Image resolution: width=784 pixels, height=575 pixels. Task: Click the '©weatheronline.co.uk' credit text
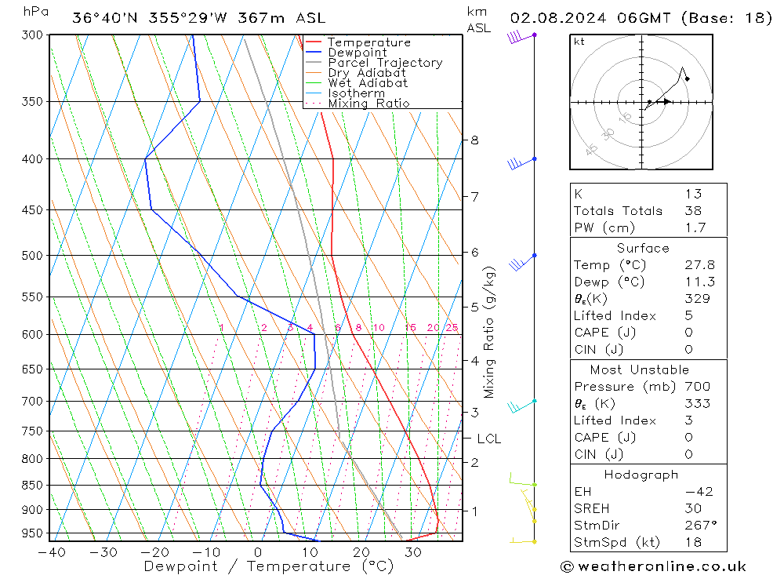coord(654,566)
